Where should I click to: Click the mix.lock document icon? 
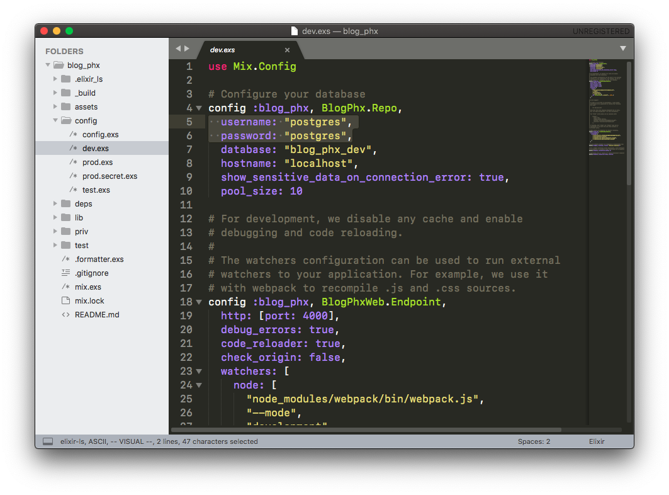pyautogui.click(x=65, y=300)
